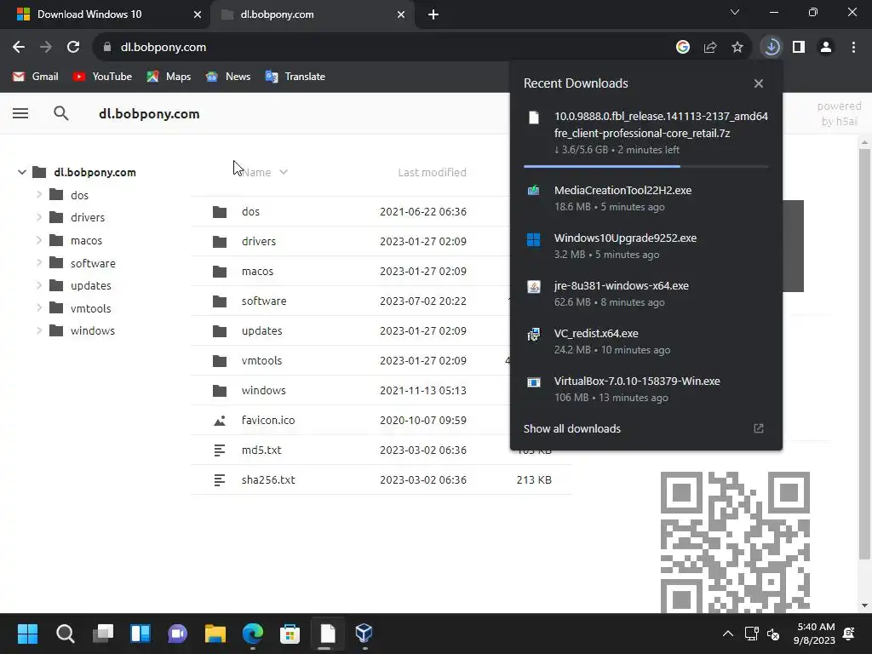Share this page via address bar icon

[710, 48]
